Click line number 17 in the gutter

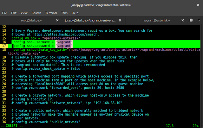tap(4, 46)
